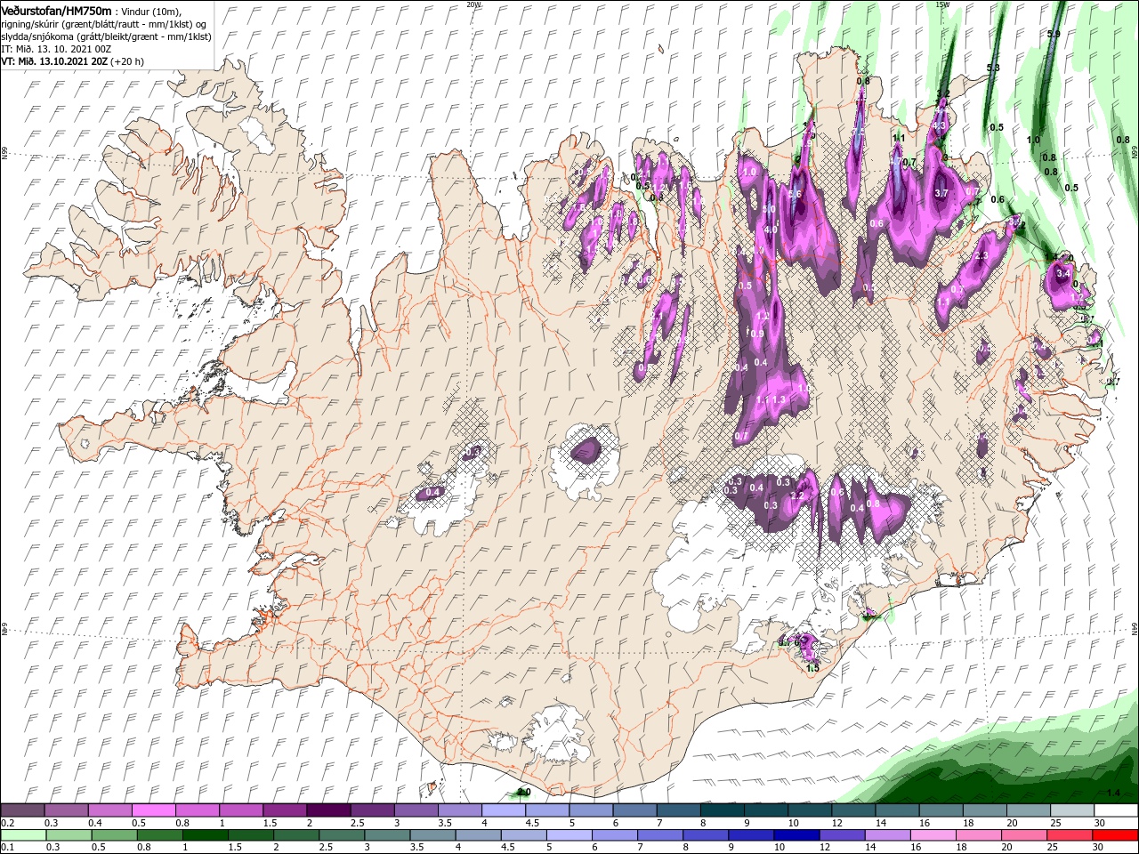Pick the snow-scale swatch between 0.3 and 0.4
The height and width of the screenshot is (854, 1139).
click(66, 810)
